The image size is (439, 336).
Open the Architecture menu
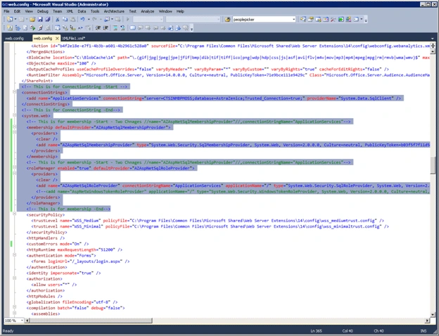coord(114,11)
